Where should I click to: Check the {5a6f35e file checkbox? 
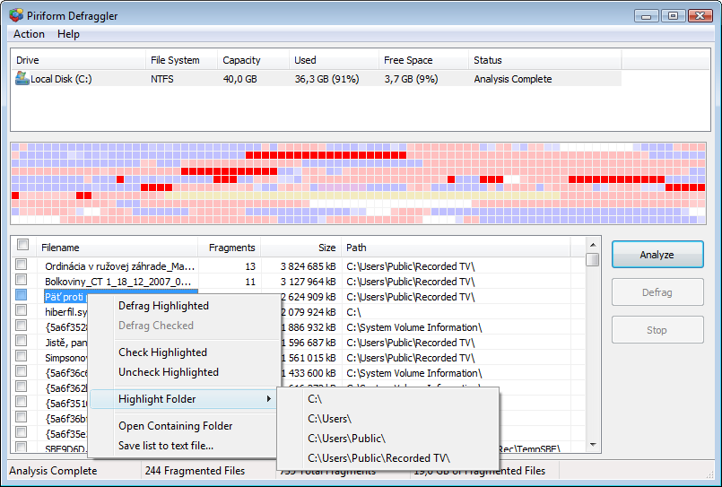(22, 431)
